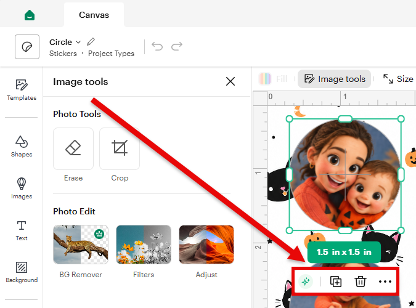Image resolution: width=416 pixels, height=308 pixels.
Task: Open the Stickers link
Action: coord(63,54)
